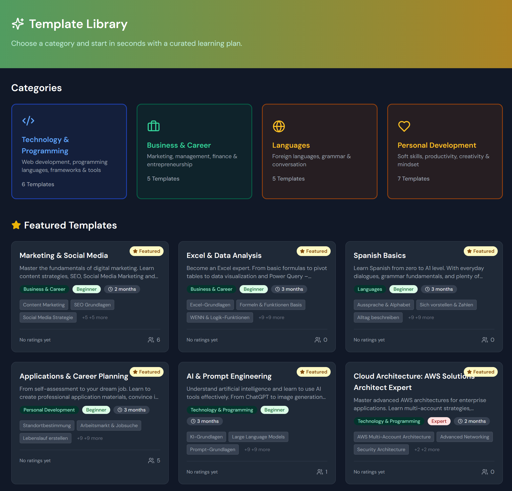Click the AWS Multi-Account Architecture chip

[394, 437]
